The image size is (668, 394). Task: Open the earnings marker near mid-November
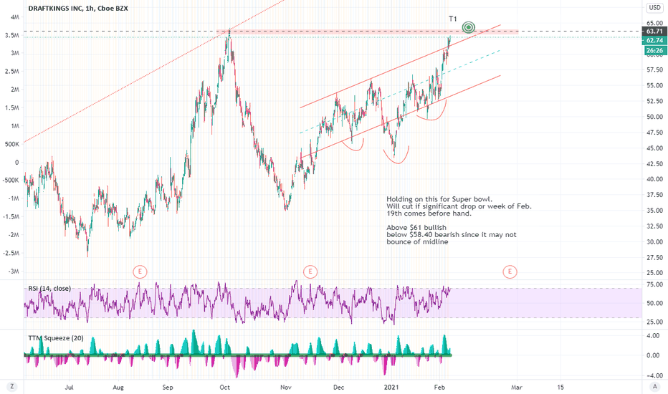pyautogui.click(x=310, y=272)
